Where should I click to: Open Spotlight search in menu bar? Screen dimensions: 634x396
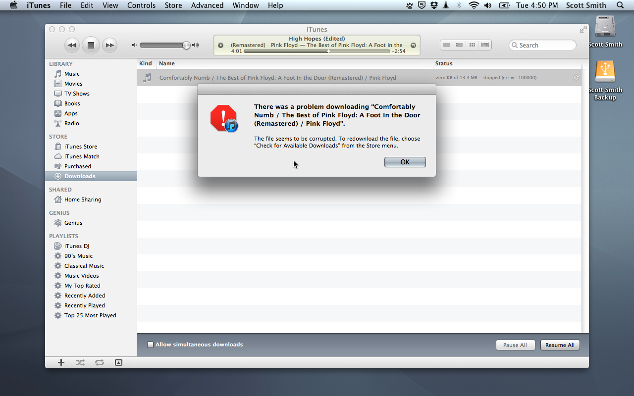point(620,5)
